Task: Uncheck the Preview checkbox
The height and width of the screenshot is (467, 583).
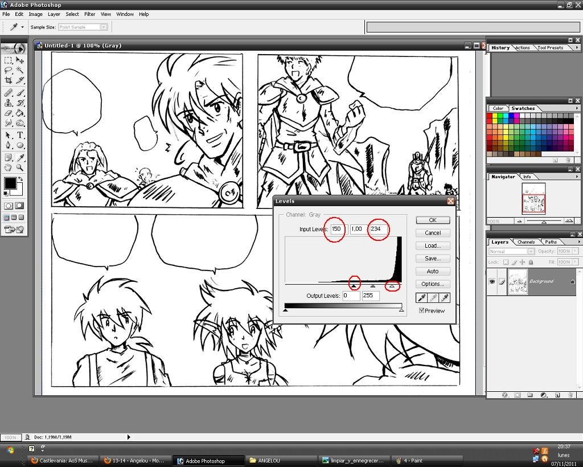Action: (x=421, y=310)
